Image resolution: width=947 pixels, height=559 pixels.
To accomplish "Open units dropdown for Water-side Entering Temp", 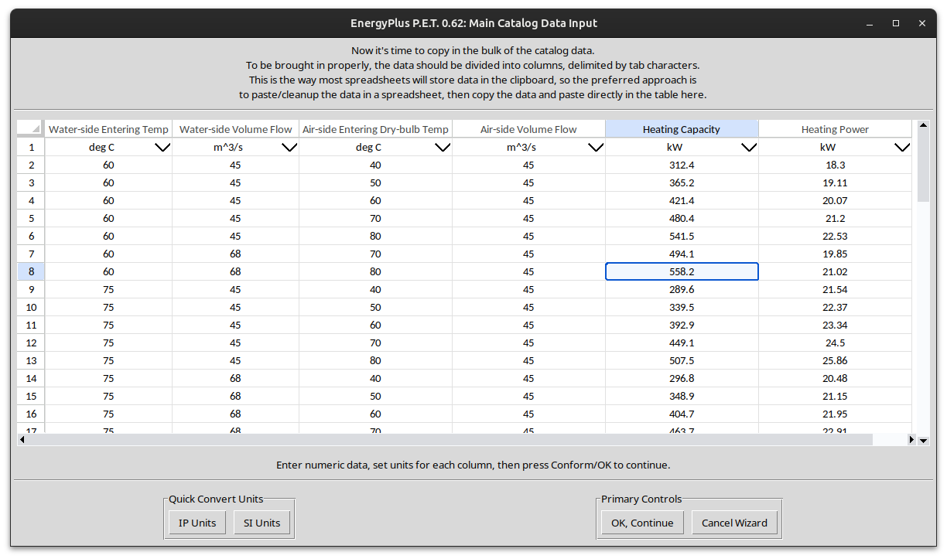I will pyautogui.click(x=162, y=148).
